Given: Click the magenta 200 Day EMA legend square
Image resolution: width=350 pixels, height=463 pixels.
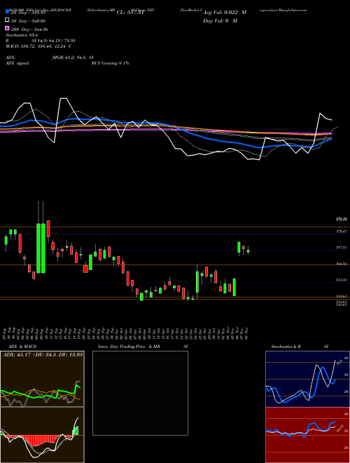Looking at the screenshot, I should coord(7,29).
